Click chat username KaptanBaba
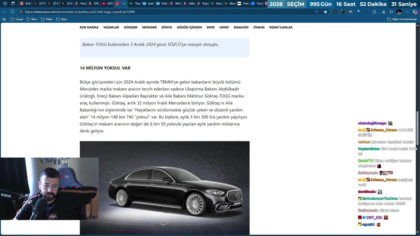Viewport: 420px width, 236px height. (x=369, y=149)
